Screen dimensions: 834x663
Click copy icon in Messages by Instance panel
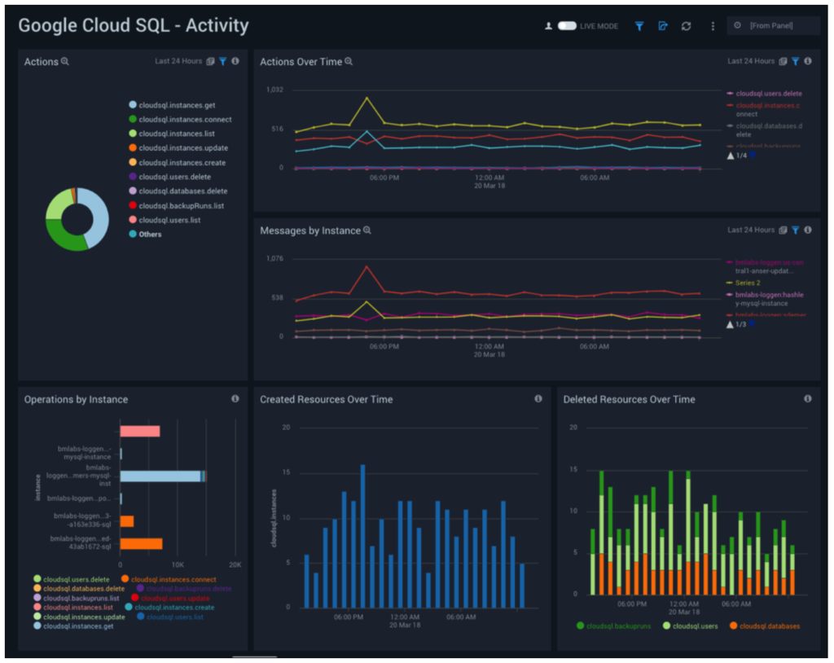click(x=783, y=231)
